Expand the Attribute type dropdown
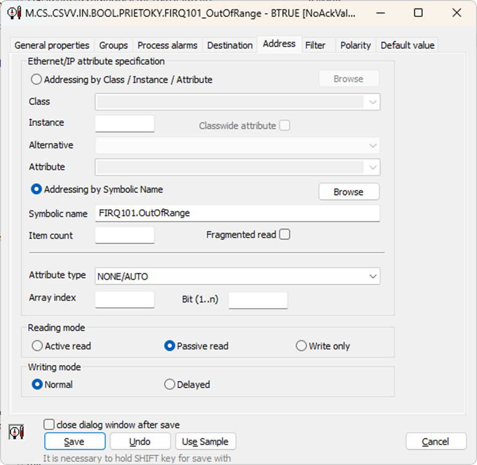This screenshot has width=477, height=465. (373, 276)
